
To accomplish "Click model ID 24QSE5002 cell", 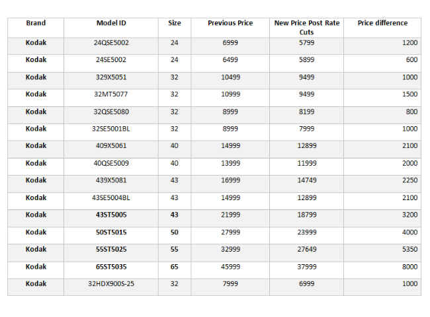I will pos(111,42).
